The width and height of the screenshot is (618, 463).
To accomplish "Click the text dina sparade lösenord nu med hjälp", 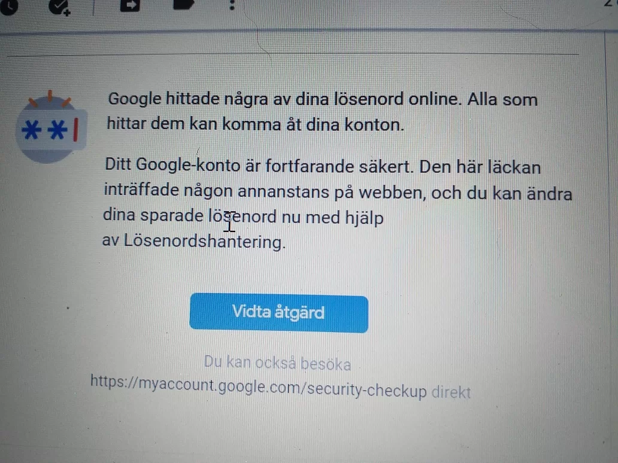I will pos(243,217).
